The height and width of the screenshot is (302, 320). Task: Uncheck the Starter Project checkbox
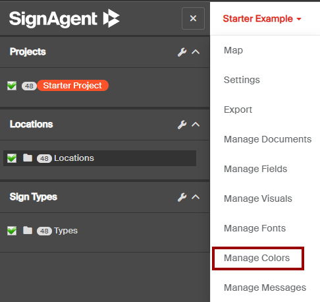(12, 86)
